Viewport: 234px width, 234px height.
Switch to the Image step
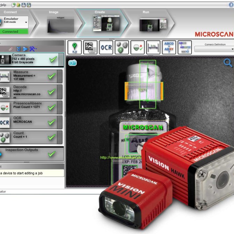click(x=53, y=12)
